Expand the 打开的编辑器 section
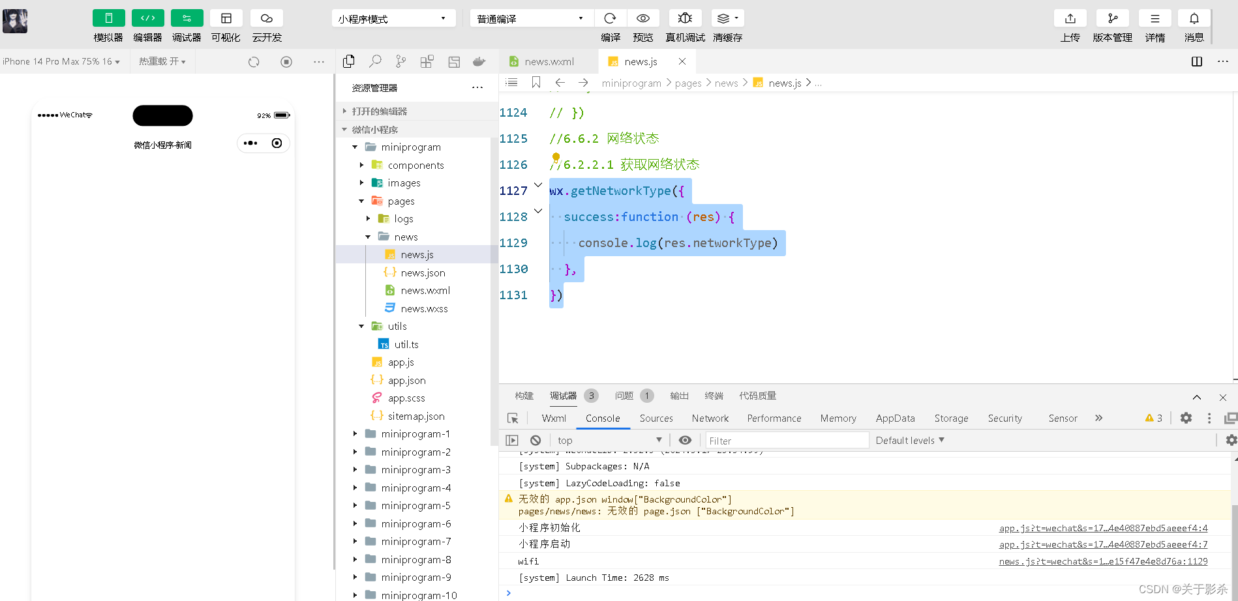This screenshot has width=1238, height=601. click(416, 111)
